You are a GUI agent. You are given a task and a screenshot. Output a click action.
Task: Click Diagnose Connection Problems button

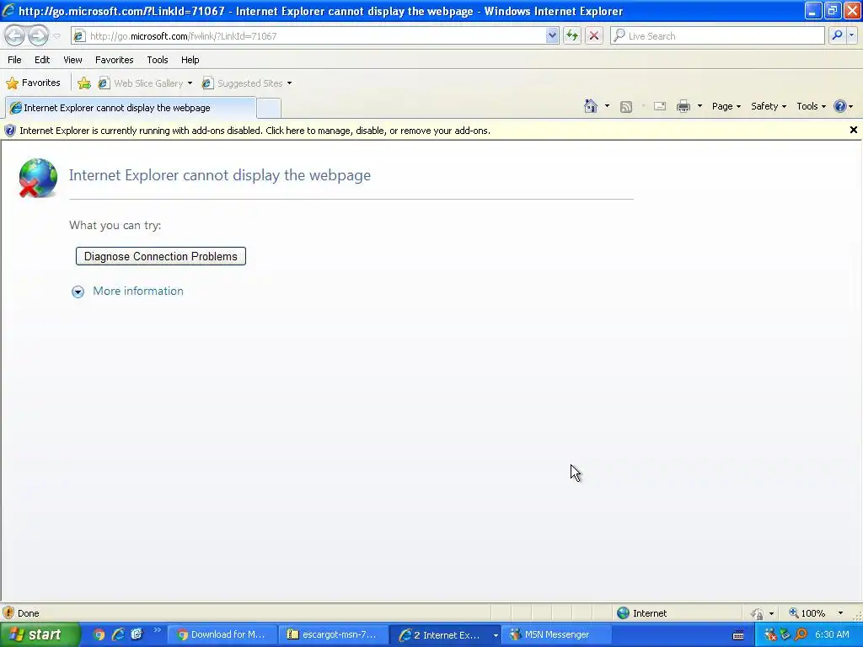[161, 256]
